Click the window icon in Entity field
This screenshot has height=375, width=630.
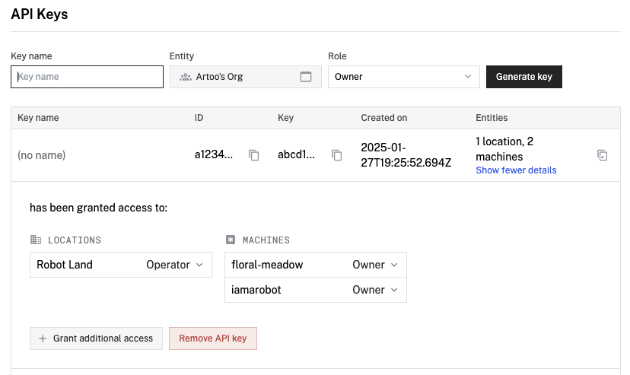306,77
